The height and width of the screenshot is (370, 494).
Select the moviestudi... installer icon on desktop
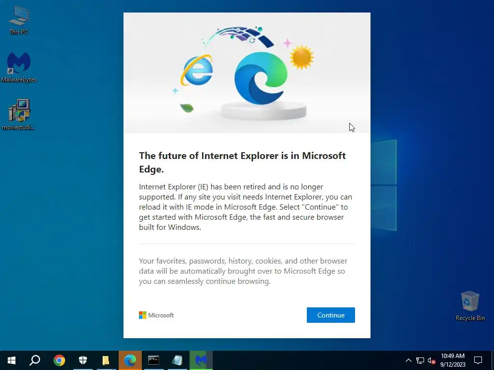tap(19, 115)
